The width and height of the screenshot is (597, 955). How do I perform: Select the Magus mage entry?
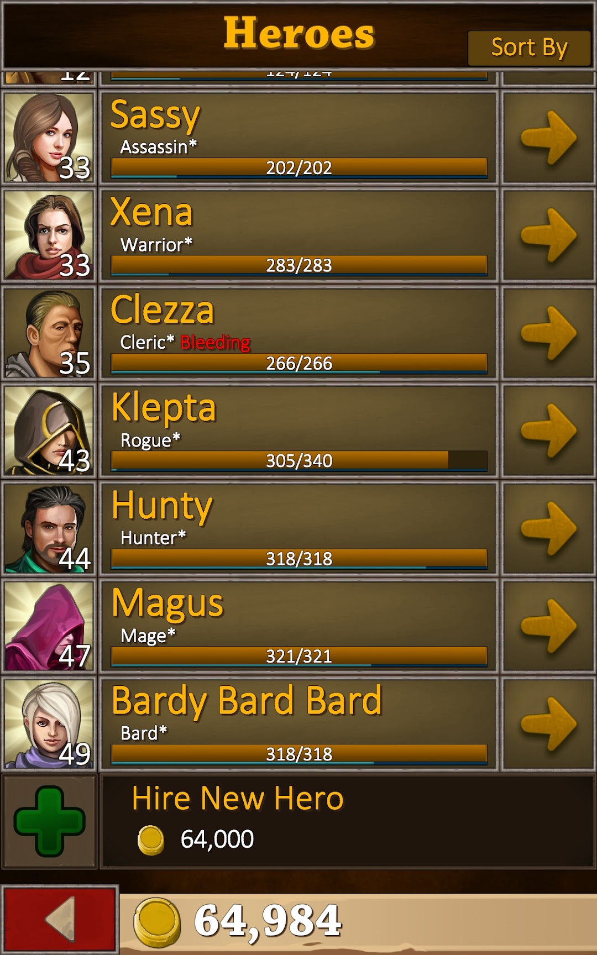299,627
